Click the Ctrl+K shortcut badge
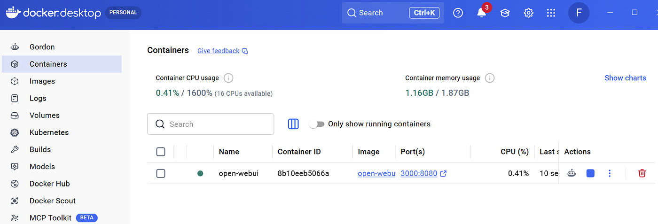This screenshot has width=658, height=224. 424,13
